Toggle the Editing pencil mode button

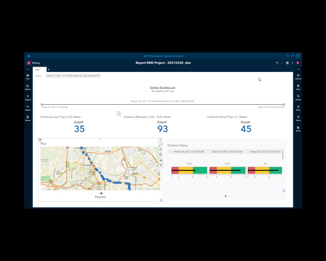(29, 63)
